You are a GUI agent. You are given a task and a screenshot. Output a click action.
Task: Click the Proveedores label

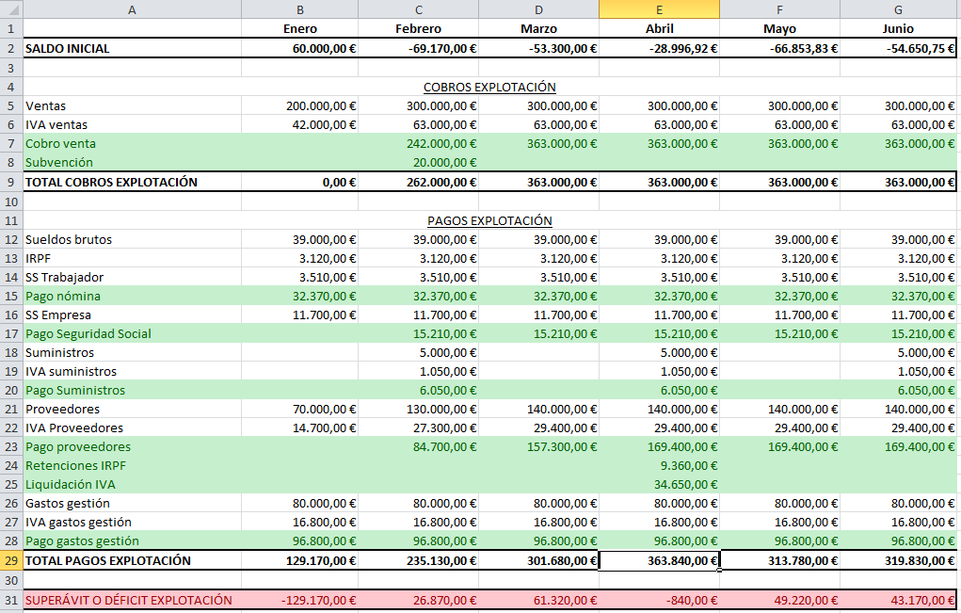point(62,409)
